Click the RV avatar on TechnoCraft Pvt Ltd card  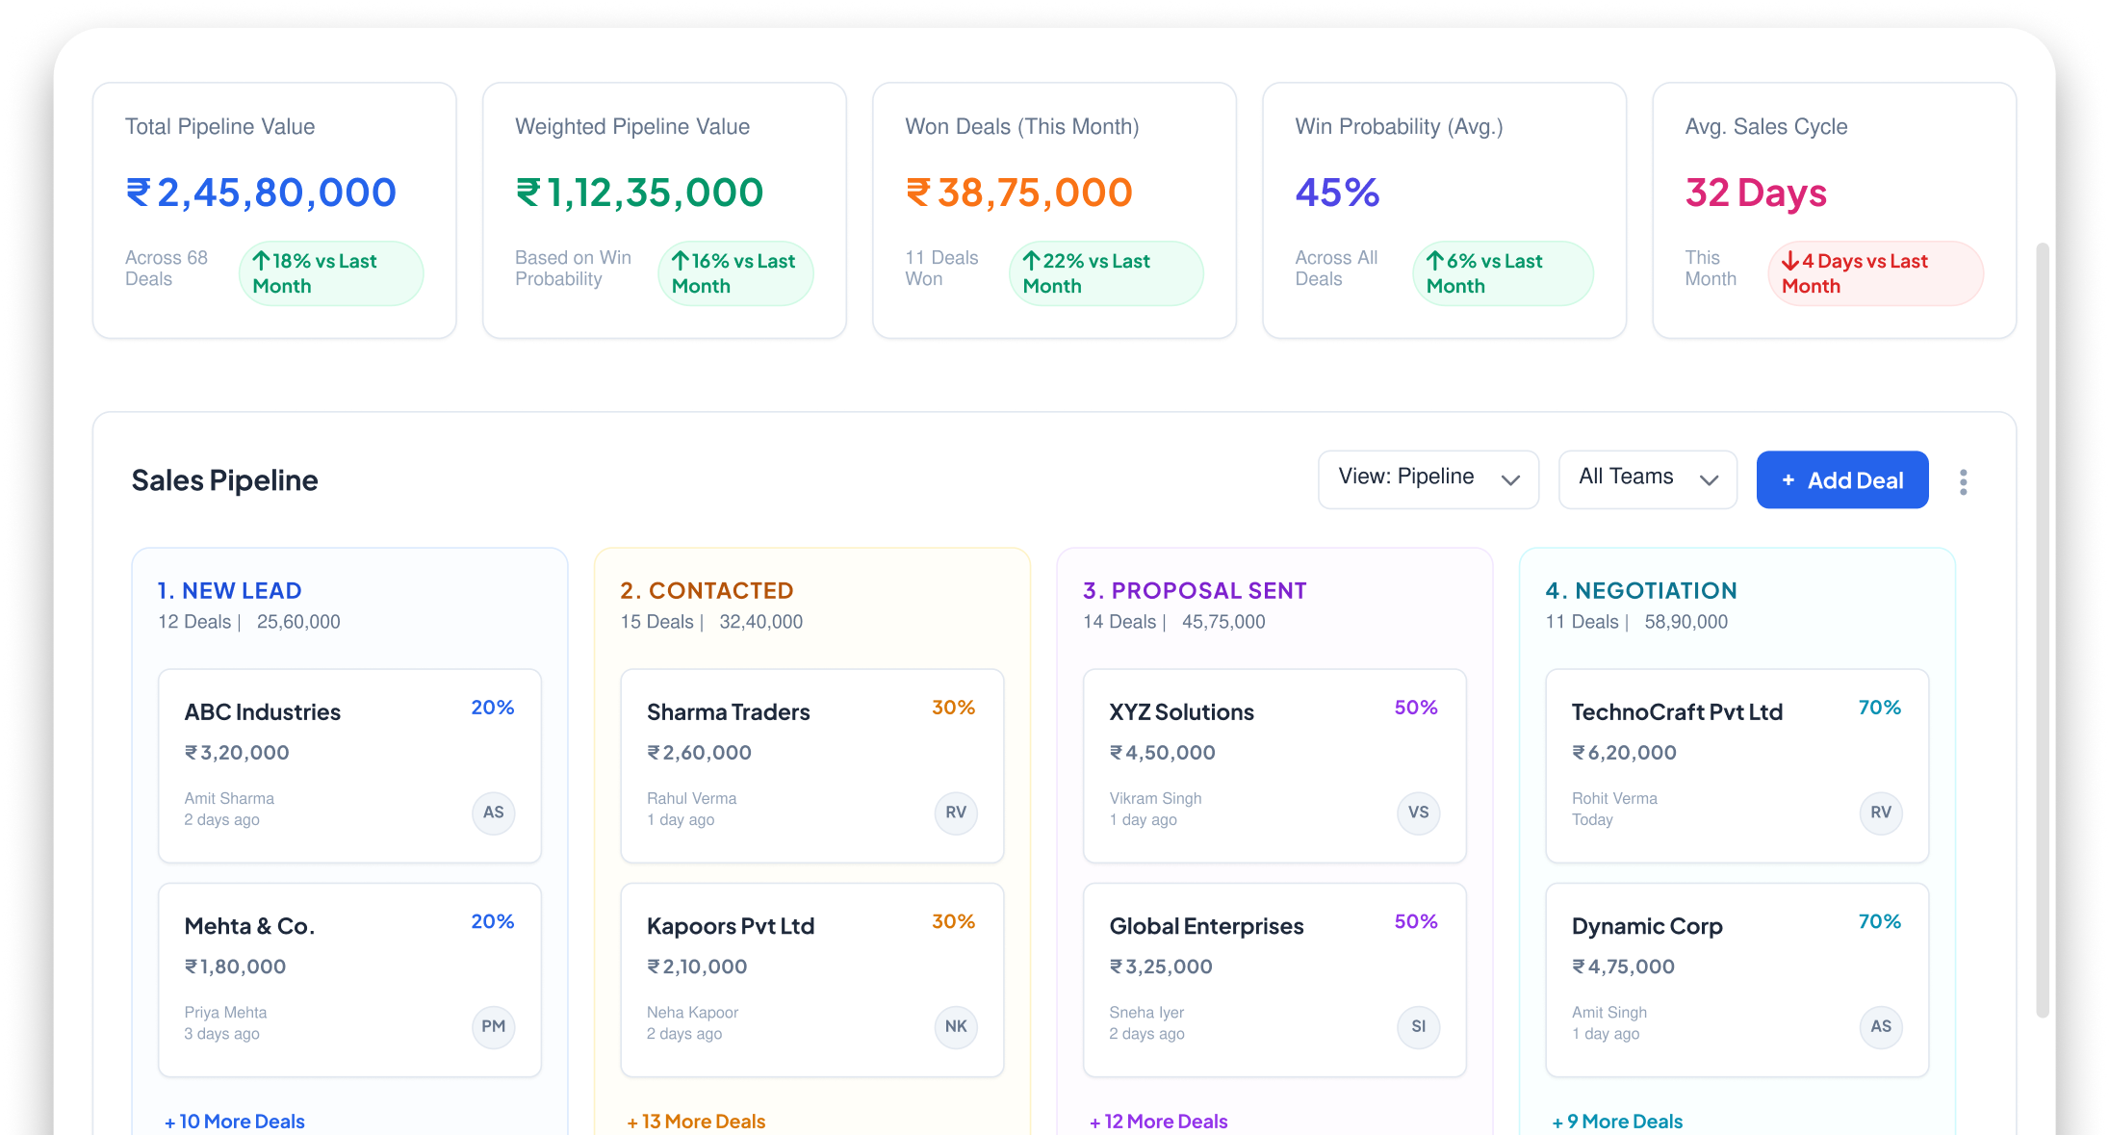tap(1881, 813)
